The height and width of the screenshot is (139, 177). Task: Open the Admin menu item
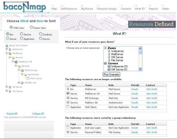(x=166, y=9)
